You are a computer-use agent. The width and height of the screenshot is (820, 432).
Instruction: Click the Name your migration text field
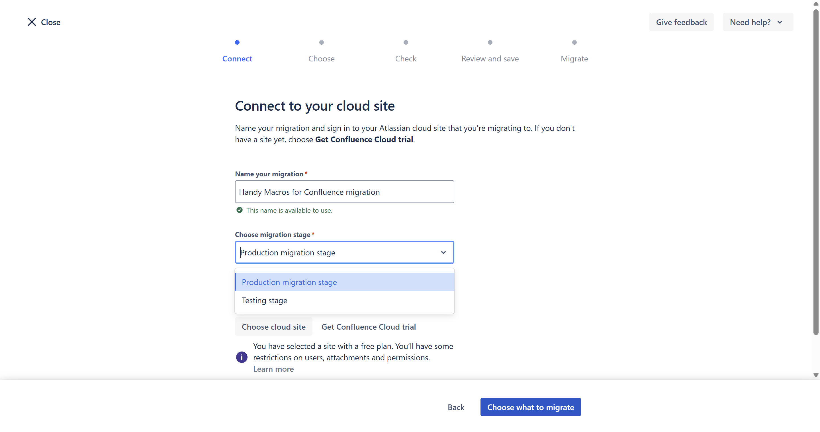click(344, 192)
